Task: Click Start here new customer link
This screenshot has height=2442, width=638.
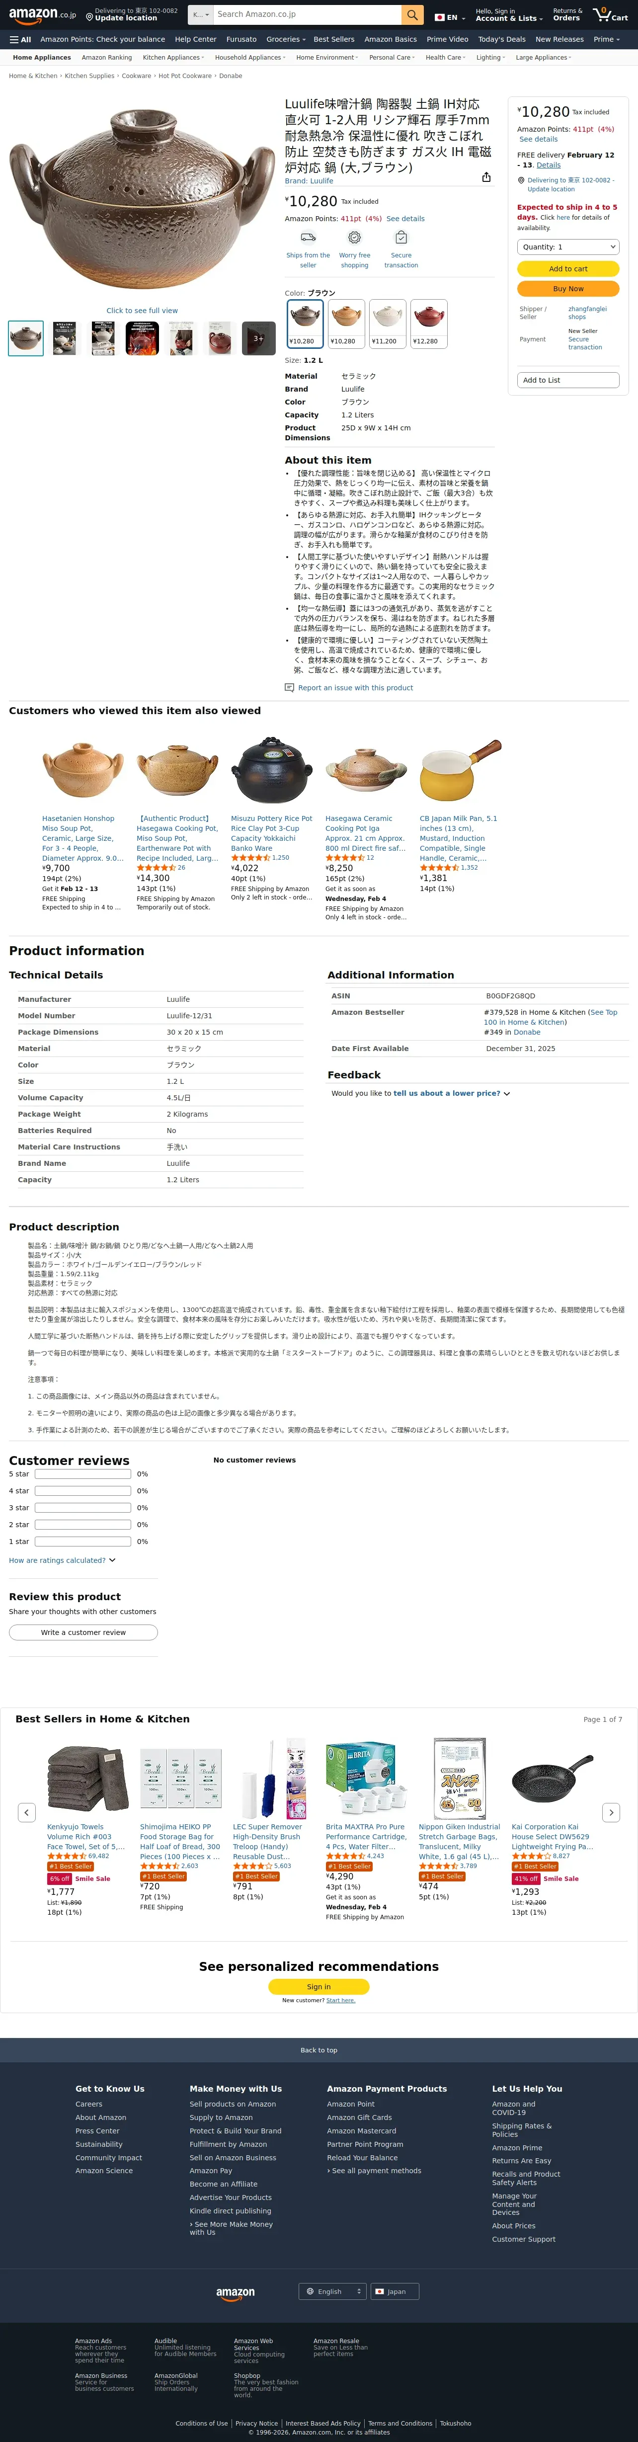Action: click(x=340, y=2000)
